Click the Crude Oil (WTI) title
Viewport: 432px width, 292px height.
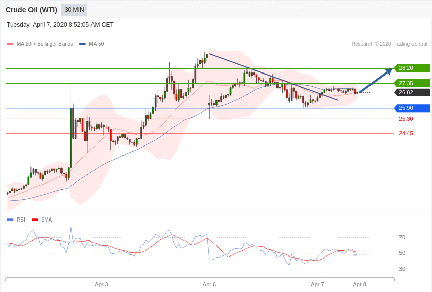(32, 10)
